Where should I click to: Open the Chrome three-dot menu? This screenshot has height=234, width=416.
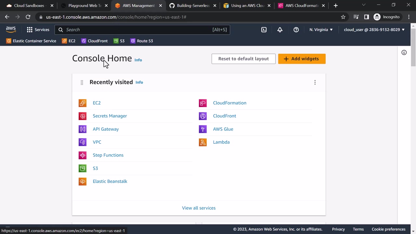click(409, 17)
